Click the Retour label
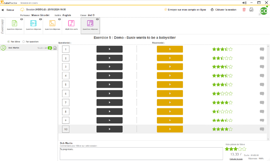The image size is (270, 161). (x=10, y=10)
